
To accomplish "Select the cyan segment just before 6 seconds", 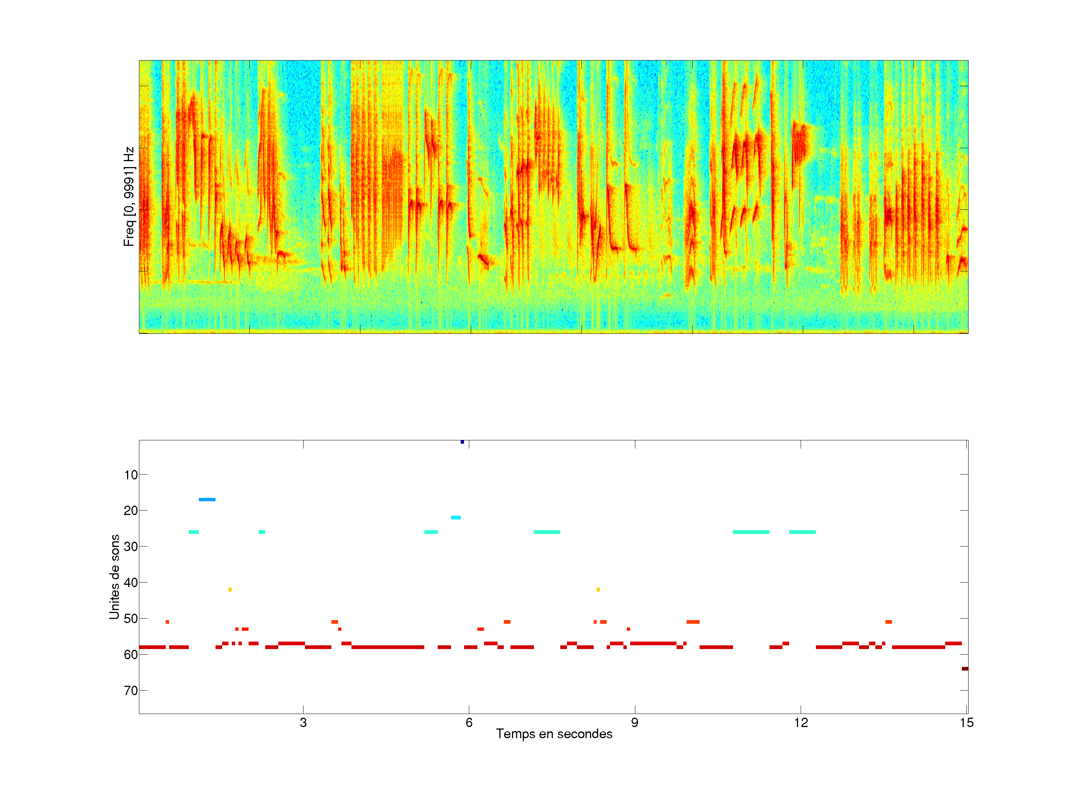I will click(455, 518).
